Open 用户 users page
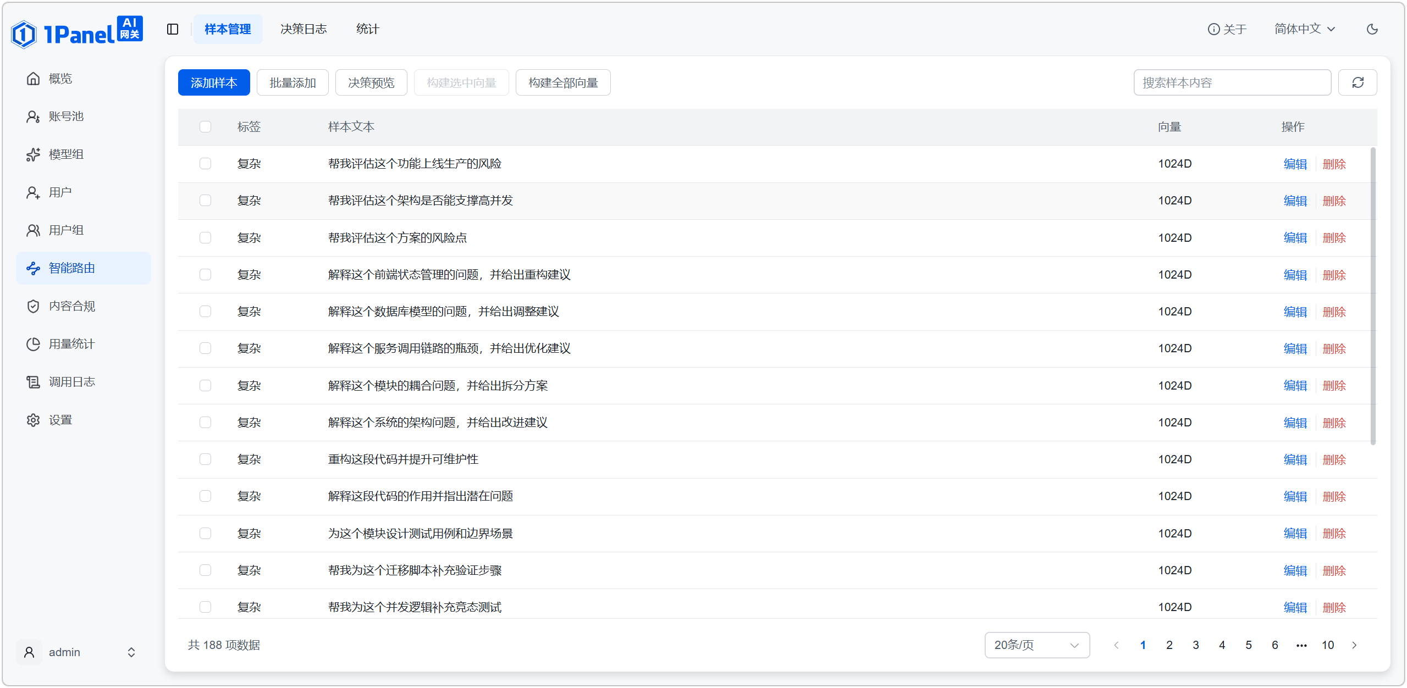The height and width of the screenshot is (688, 1407). 84,192
